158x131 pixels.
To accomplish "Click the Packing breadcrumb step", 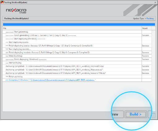I will [150, 19].
